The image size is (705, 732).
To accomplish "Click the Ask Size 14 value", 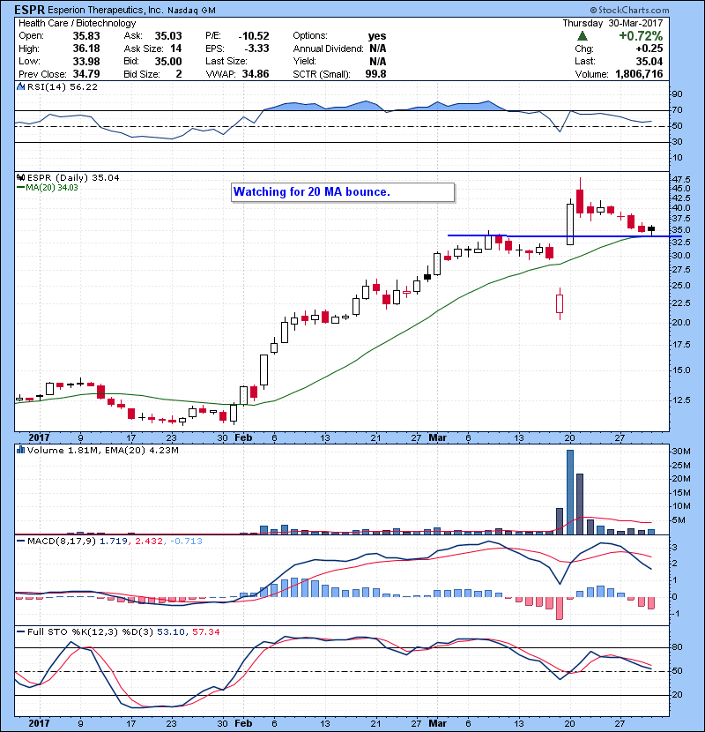I will (x=176, y=49).
